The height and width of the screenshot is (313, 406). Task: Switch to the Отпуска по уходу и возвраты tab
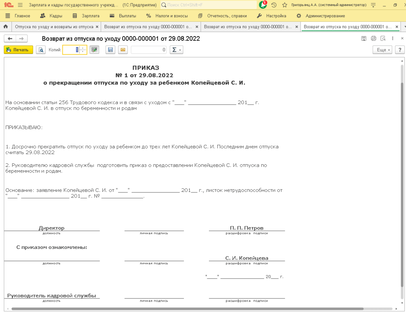[x=54, y=27]
